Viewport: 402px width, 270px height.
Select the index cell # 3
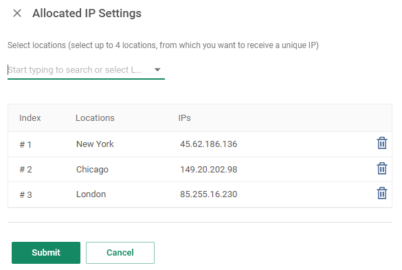(25, 194)
